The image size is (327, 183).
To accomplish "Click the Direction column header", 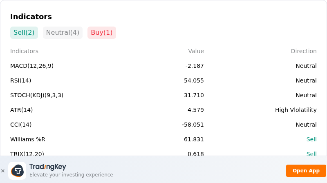I will (x=304, y=51).
